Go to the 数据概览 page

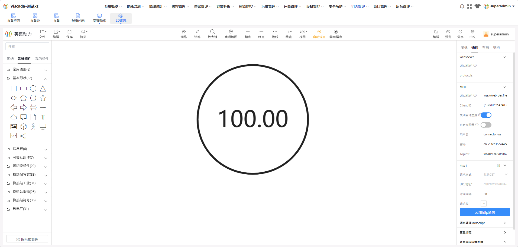pos(99,18)
